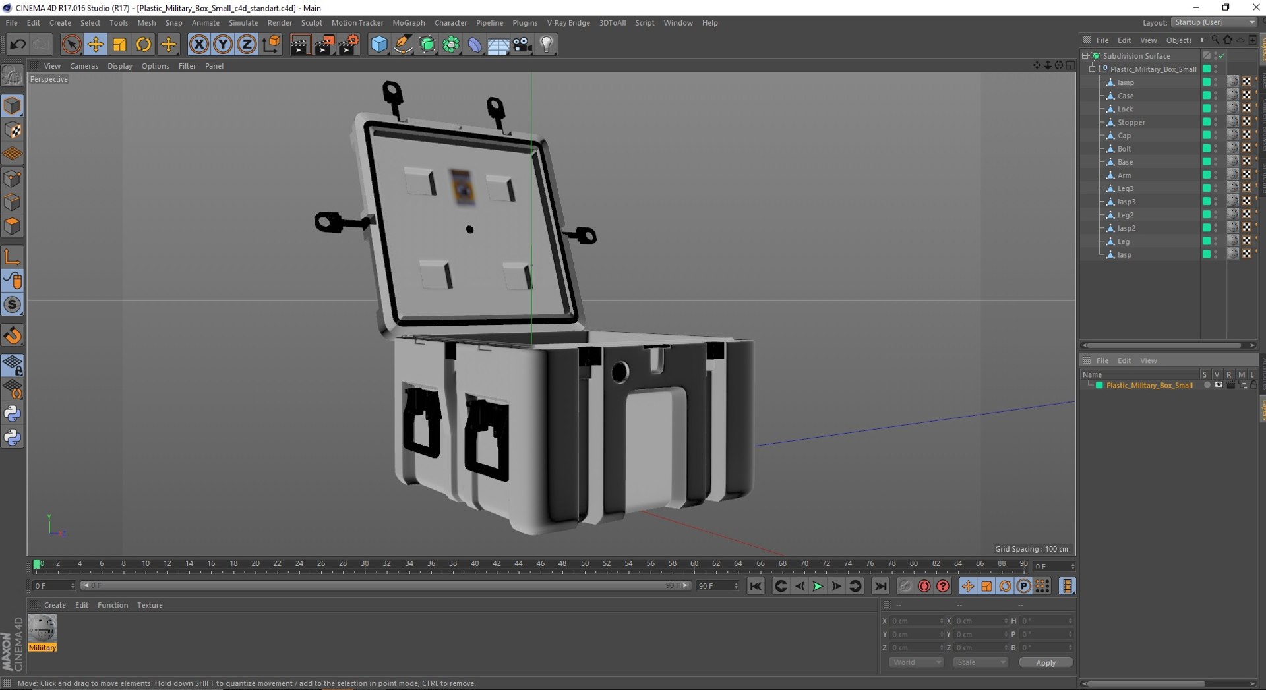The width and height of the screenshot is (1266, 690).
Task: Select the lamp object in tree
Action: 1126,82
